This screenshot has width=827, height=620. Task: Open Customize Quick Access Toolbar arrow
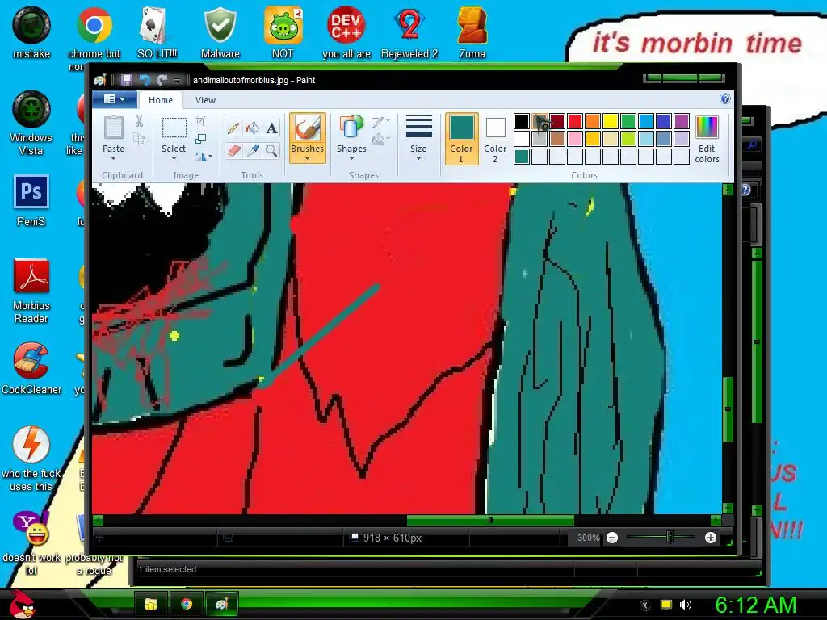(x=177, y=81)
